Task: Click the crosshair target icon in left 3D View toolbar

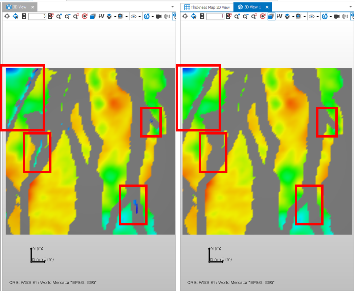Action: click(x=7, y=16)
